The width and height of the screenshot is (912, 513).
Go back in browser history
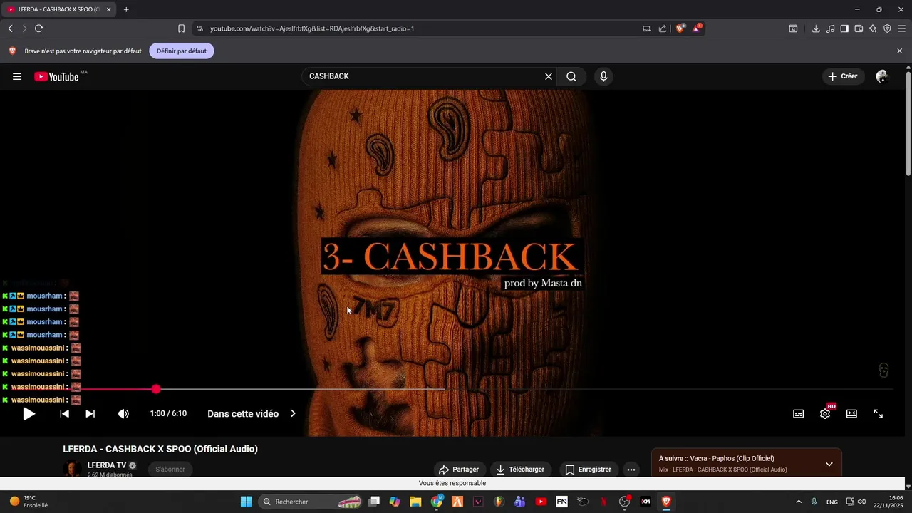tap(11, 28)
